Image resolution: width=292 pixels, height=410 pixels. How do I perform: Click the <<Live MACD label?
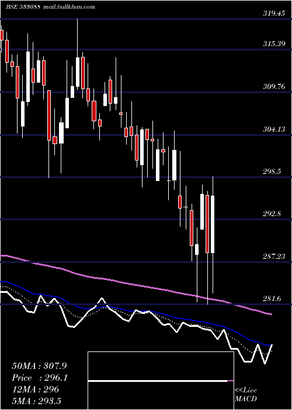[x=246, y=395]
